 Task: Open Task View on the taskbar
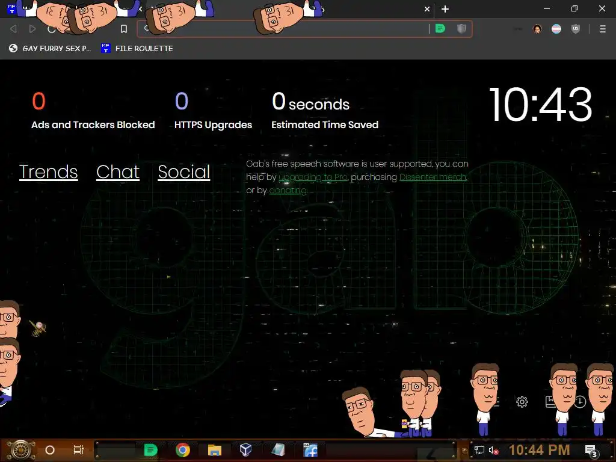79,450
